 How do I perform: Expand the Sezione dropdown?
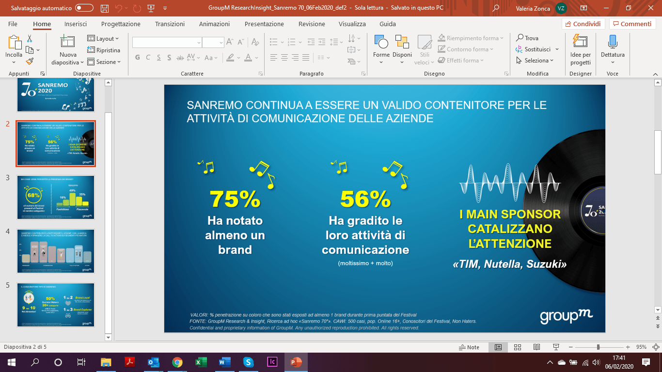coord(104,62)
